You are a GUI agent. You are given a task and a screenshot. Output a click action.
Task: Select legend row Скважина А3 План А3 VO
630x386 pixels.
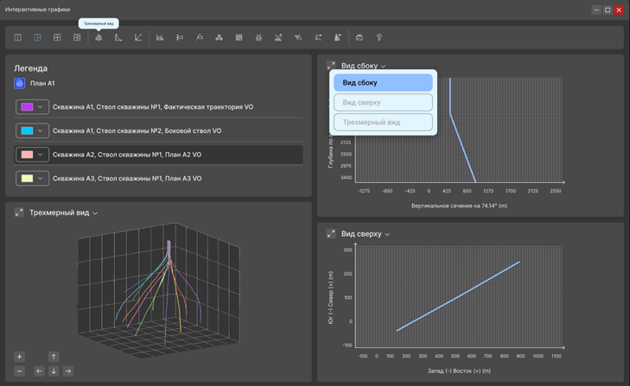158,179
